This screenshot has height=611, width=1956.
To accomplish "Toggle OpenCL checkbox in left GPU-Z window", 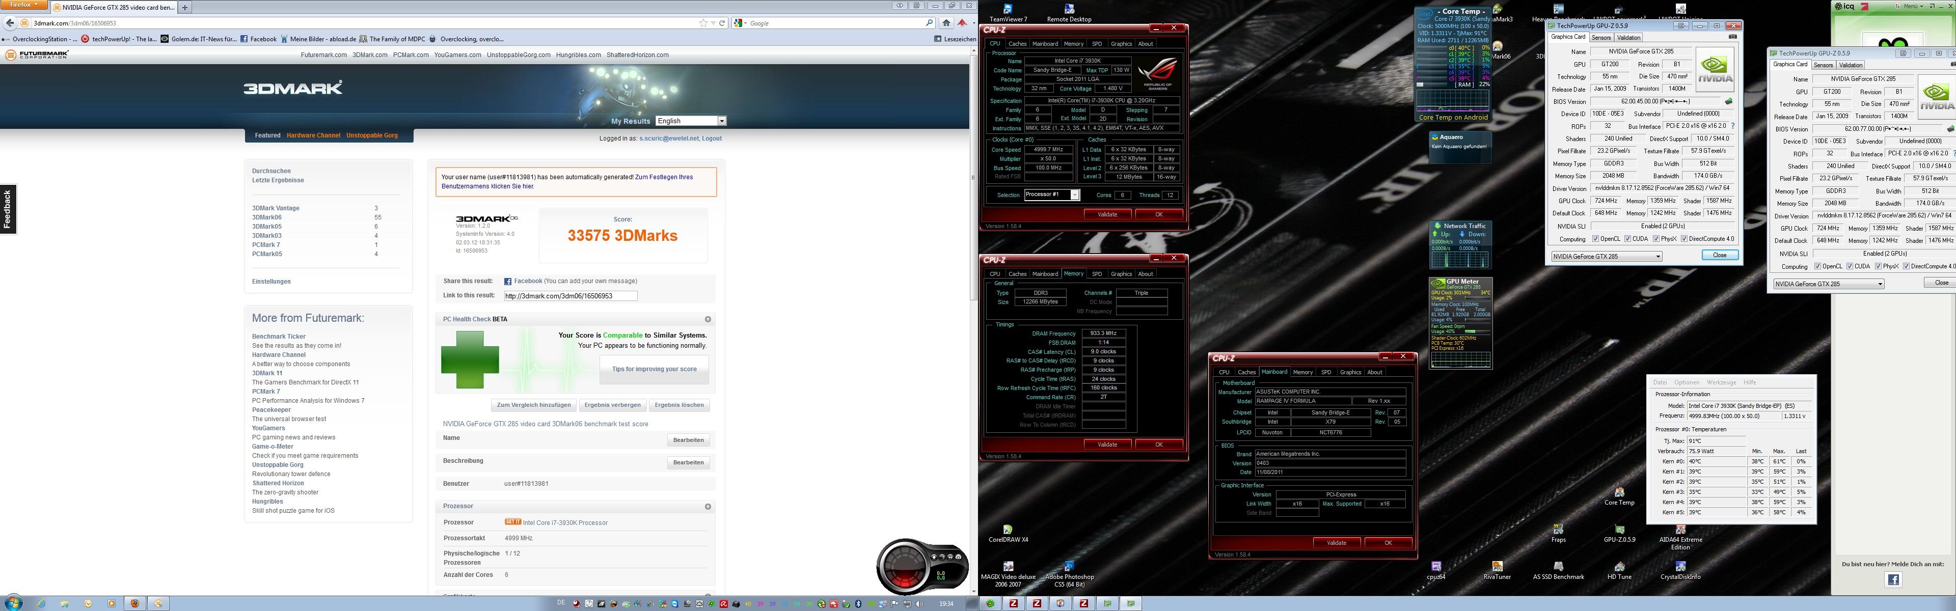I will point(1595,239).
